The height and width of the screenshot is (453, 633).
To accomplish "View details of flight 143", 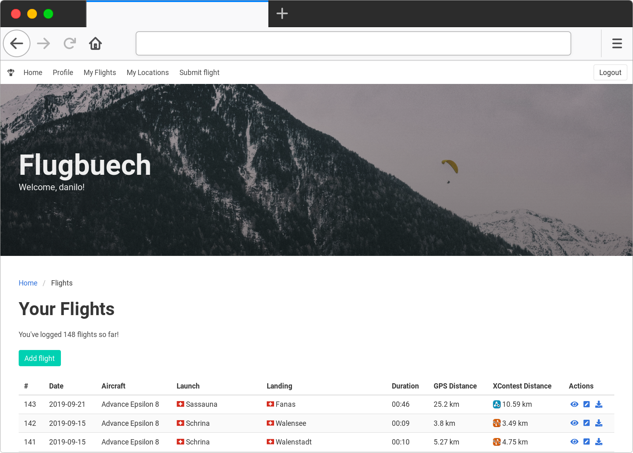I will (x=574, y=404).
